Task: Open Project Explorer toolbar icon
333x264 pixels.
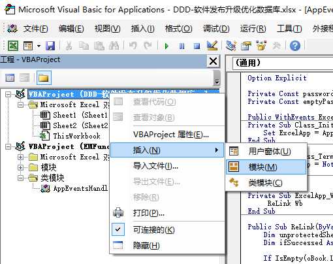Action: (x=231, y=46)
